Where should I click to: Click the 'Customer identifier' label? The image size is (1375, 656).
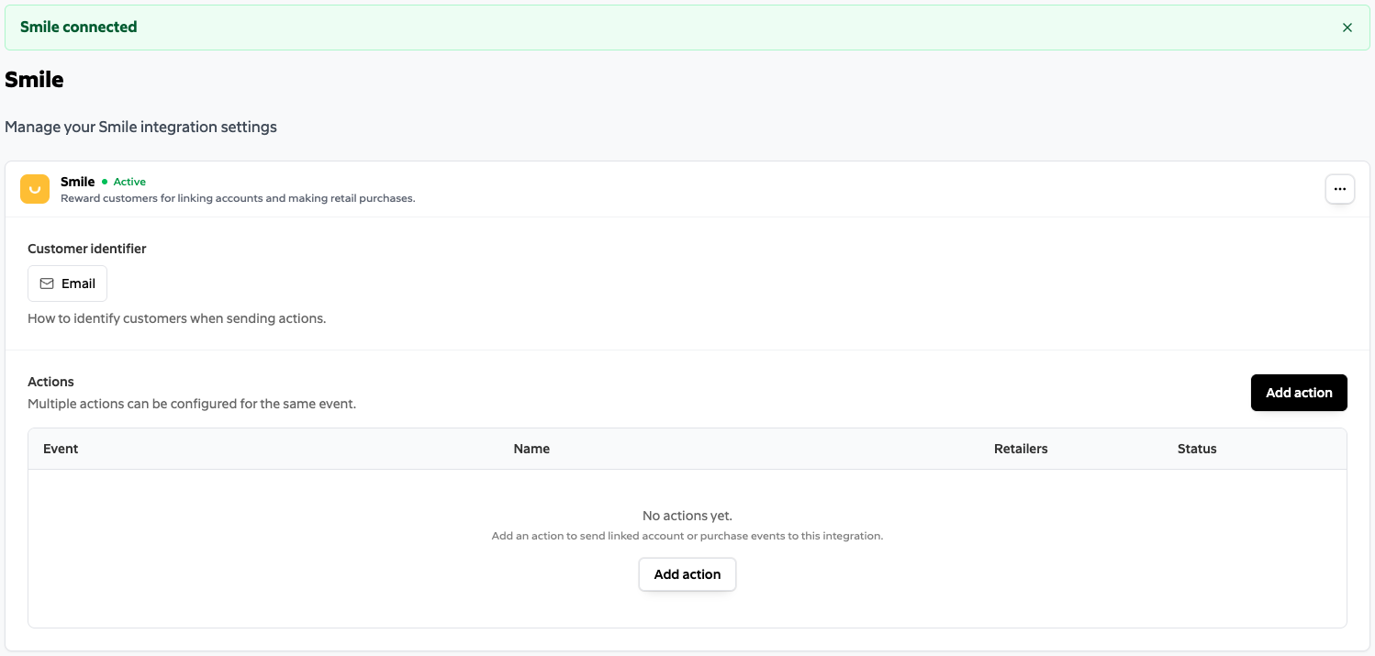(x=87, y=249)
